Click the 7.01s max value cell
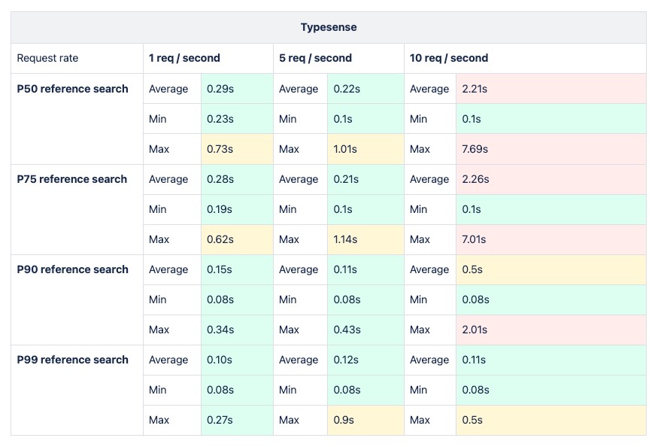655x447 pixels. pyautogui.click(x=550, y=239)
